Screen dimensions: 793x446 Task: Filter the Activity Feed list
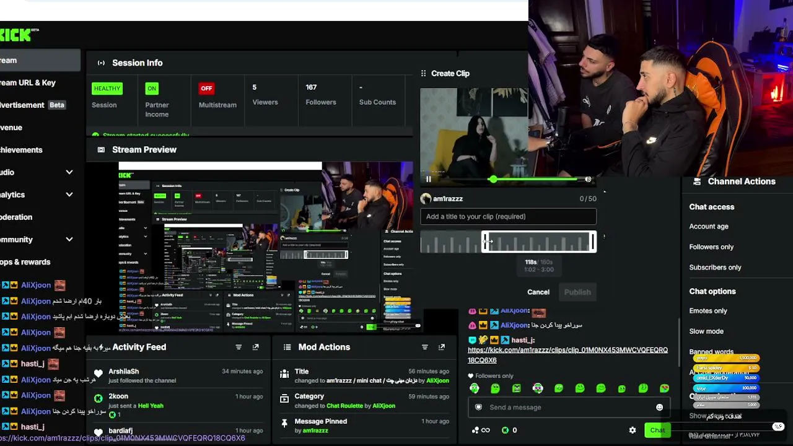239,347
